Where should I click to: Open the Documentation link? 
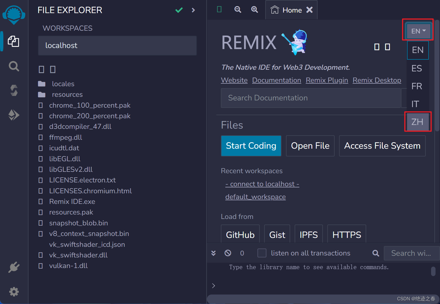tap(276, 80)
